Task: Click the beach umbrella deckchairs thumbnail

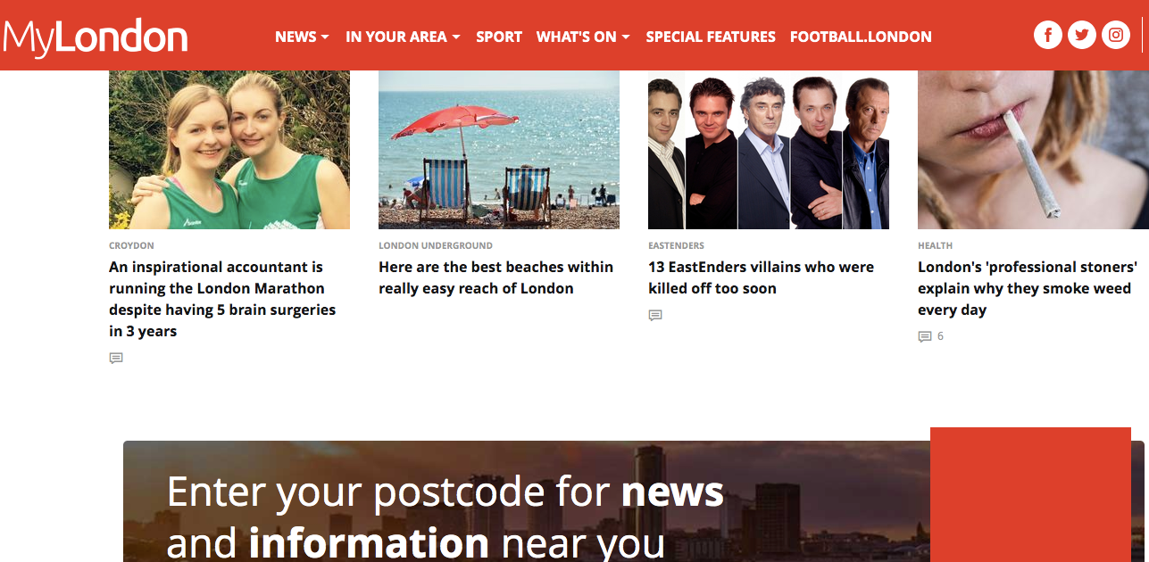Action: [499, 150]
